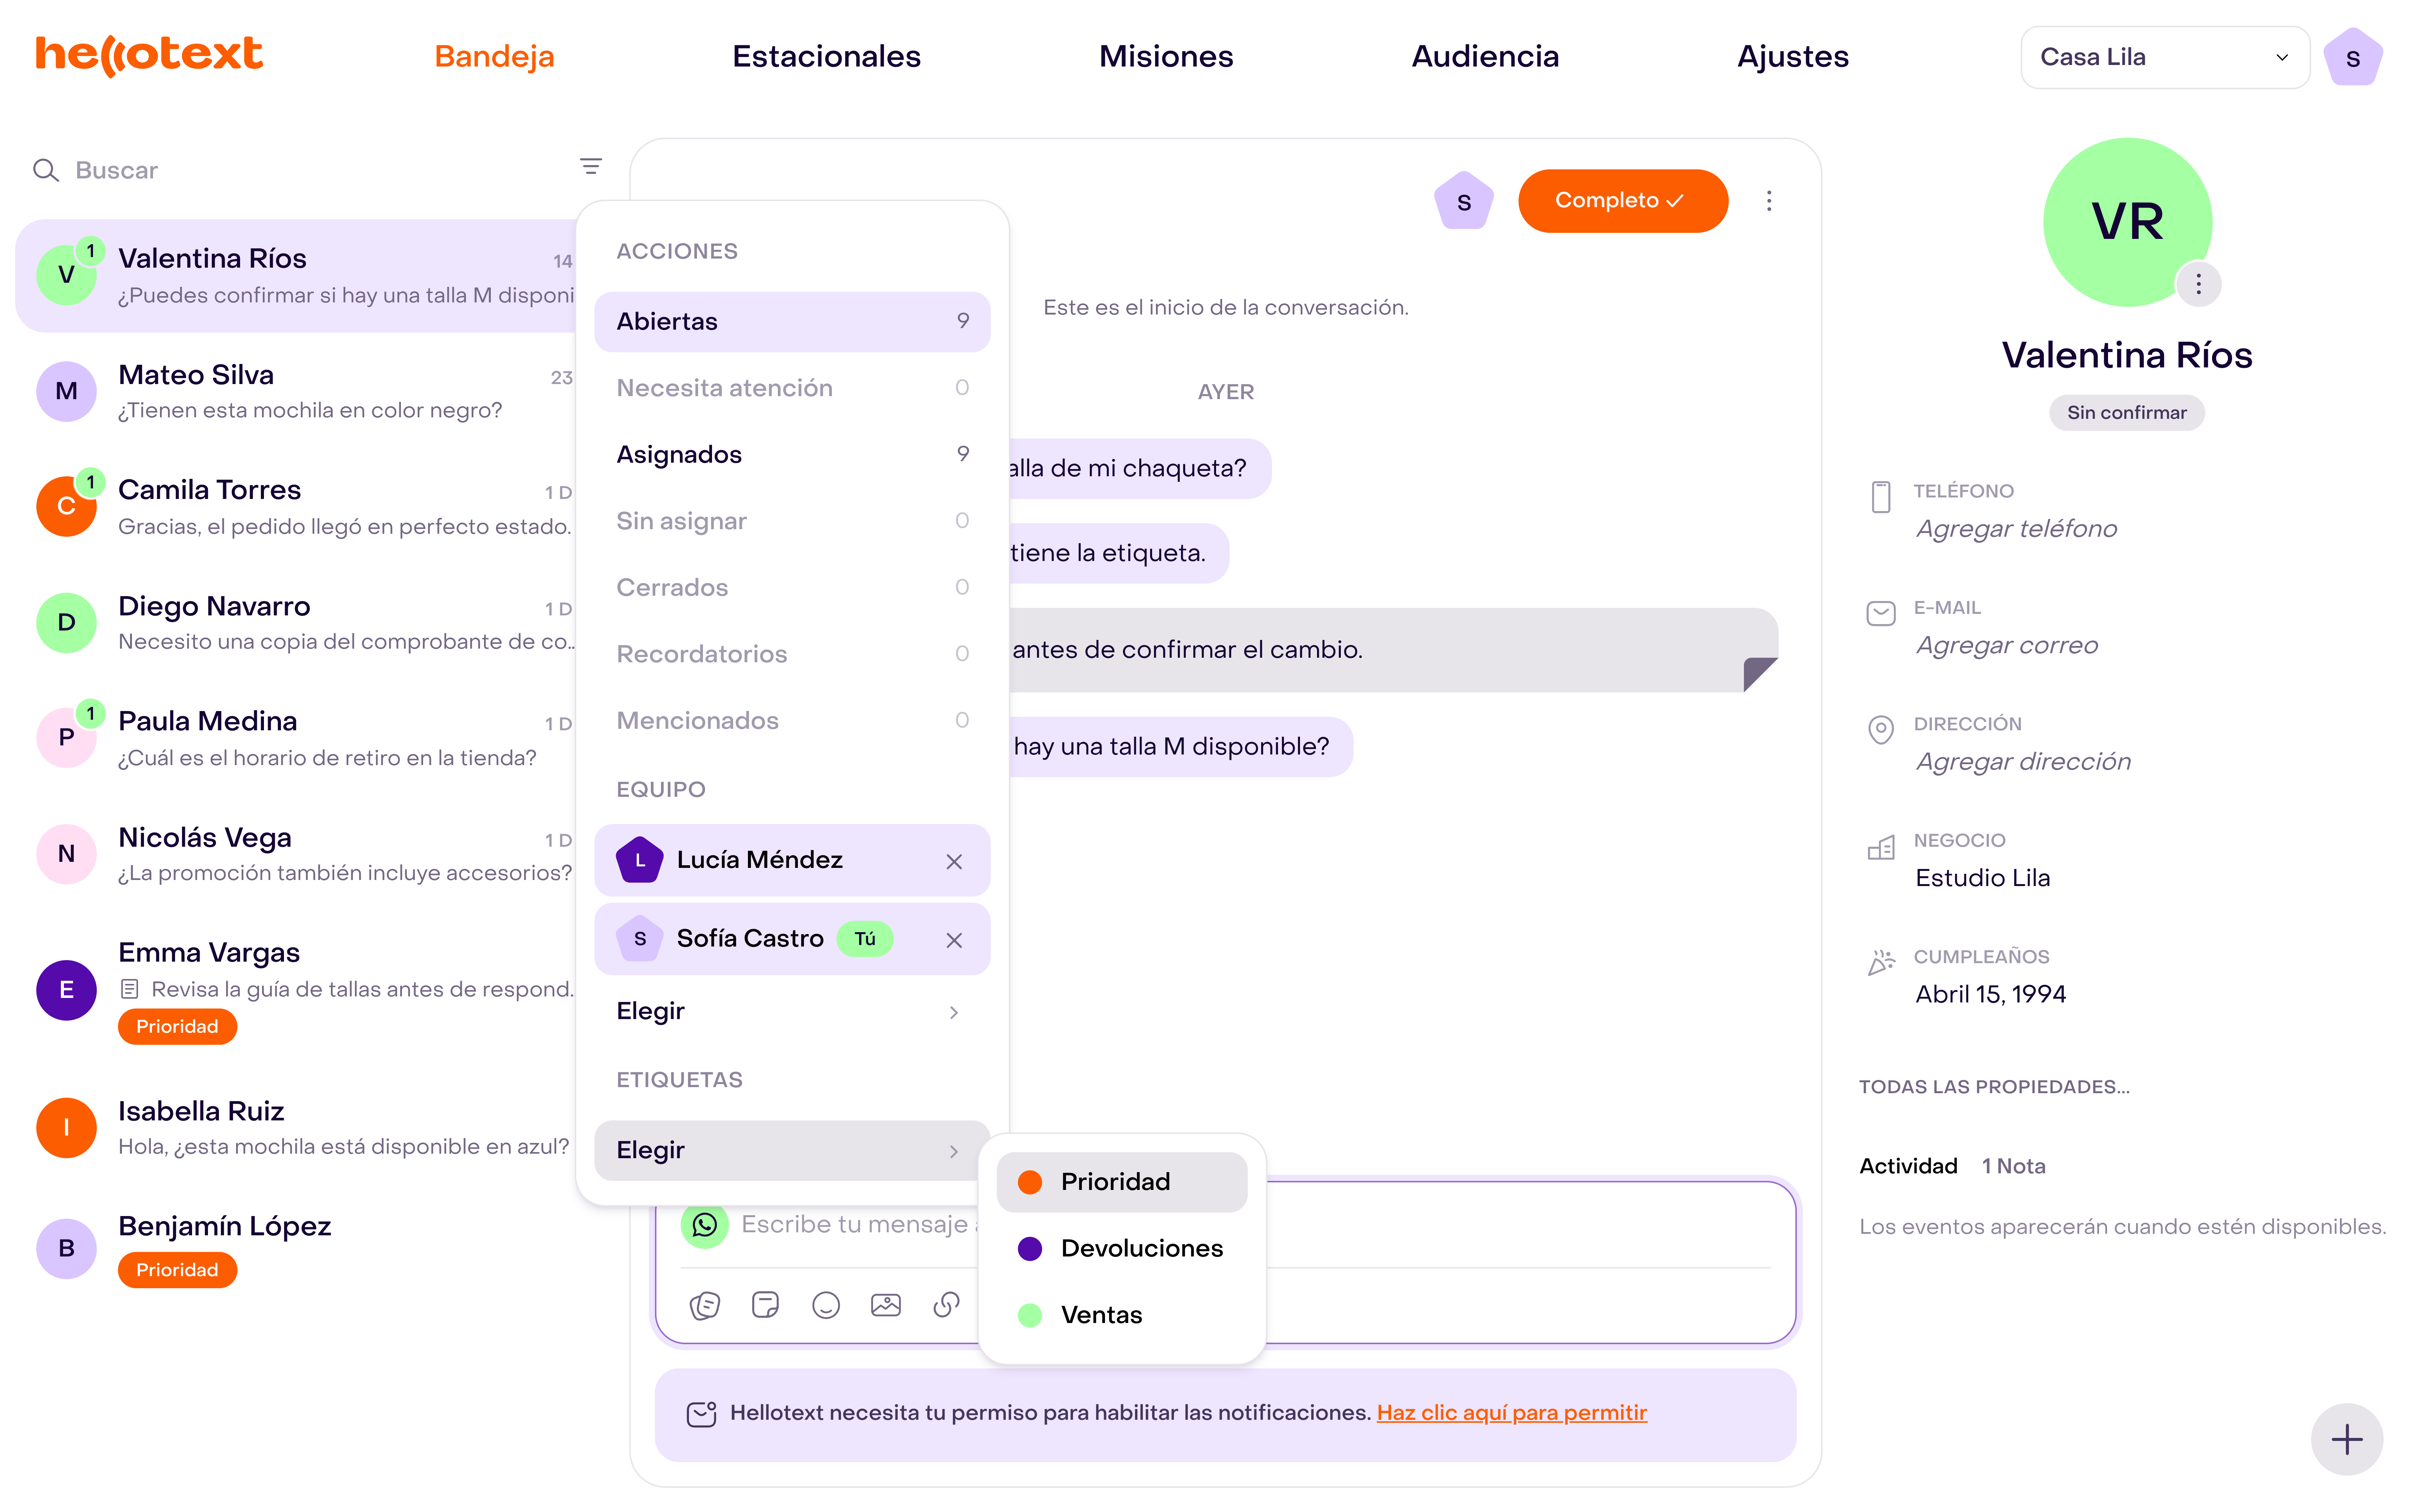Open the inbox filter icon
Screen dimensions: 2420x1512
tap(591, 166)
